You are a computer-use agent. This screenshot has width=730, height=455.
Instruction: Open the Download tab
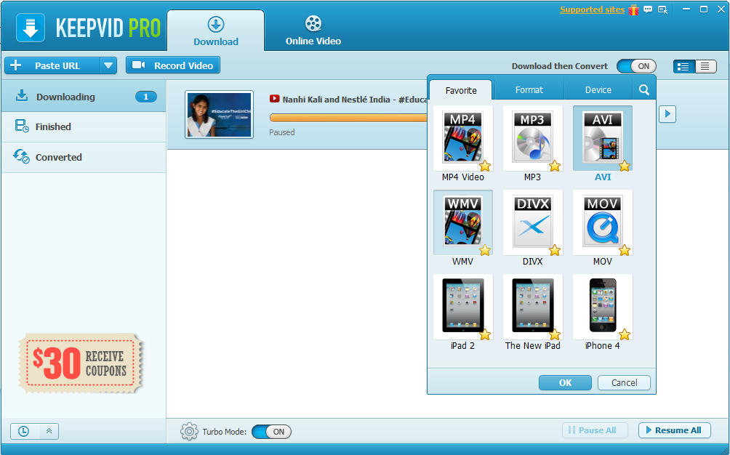[x=215, y=31]
